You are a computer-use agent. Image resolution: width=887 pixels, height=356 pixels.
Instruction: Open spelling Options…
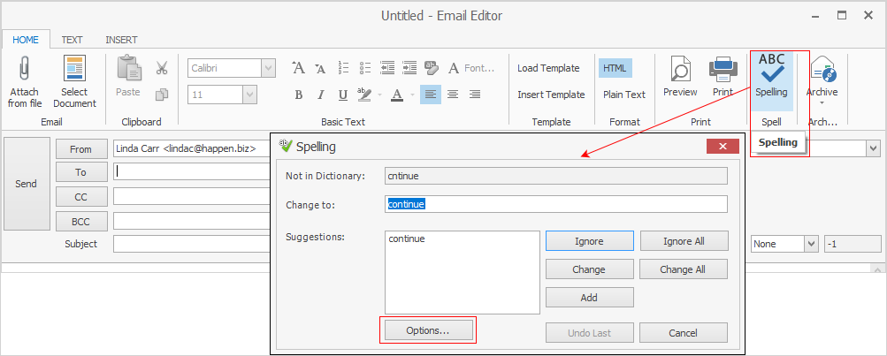(428, 330)
